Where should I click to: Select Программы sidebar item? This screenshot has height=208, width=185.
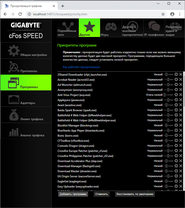coord(26,83)
